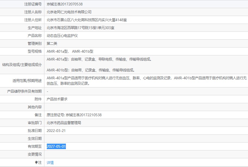Click registrant address ending 实兴大厦4148室

coord(87,20)
